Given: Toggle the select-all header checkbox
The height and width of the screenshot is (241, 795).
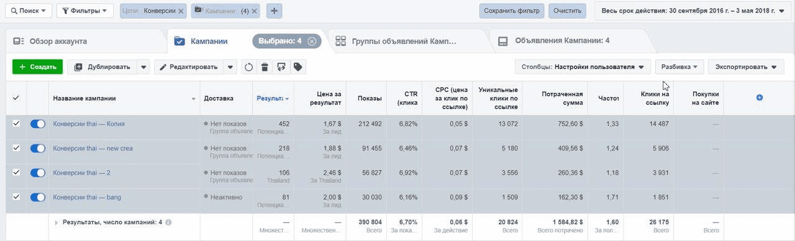Looking at the screenshot, I should coord(16,98).
